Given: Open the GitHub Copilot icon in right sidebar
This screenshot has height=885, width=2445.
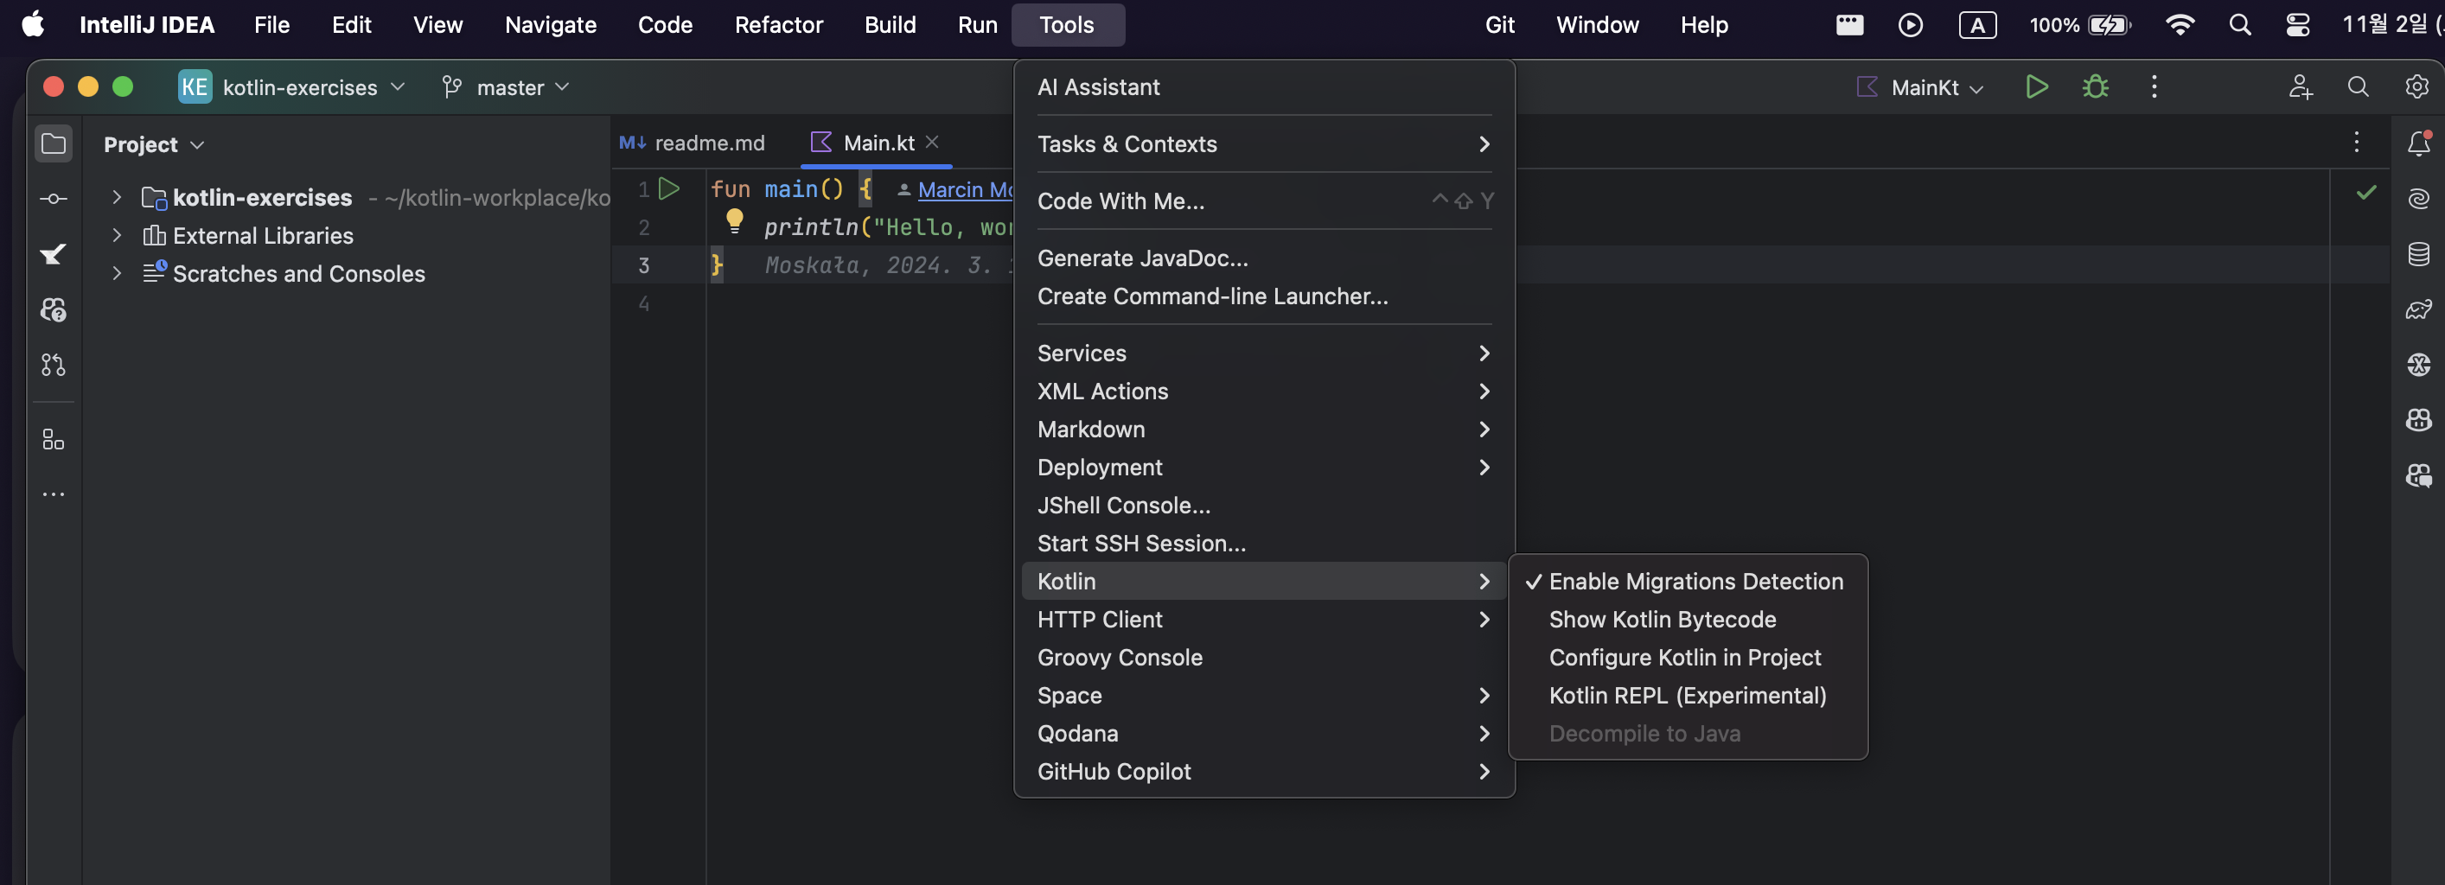Looking at the screenshot, I should tap(2418, 419).
